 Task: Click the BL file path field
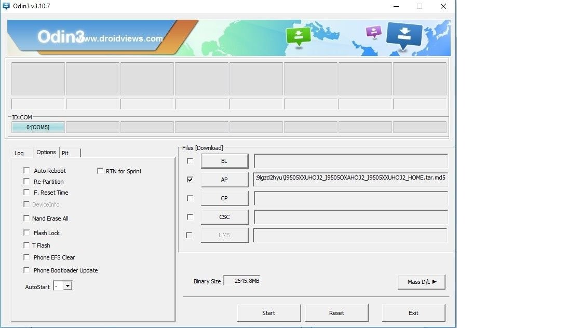350,161
